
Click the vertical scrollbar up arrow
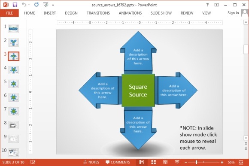[x=246, y=22]
